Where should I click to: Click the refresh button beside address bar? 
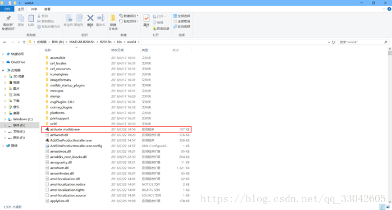coord(333,42)
